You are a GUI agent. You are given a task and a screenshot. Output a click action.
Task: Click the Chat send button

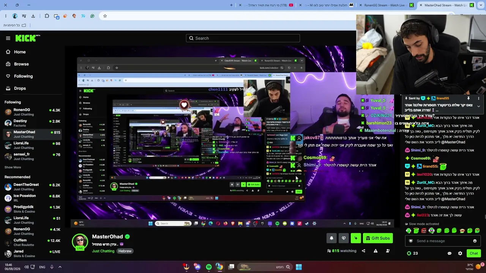(473, 253)
